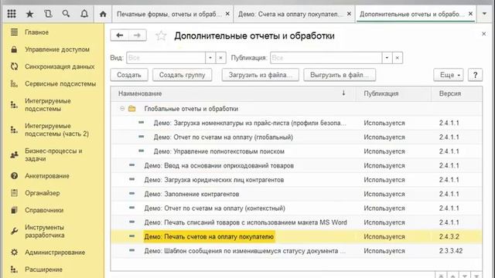Open the Favorites star in top toolbar
Screen dimensions: 495x278
[x=29, y=14]
